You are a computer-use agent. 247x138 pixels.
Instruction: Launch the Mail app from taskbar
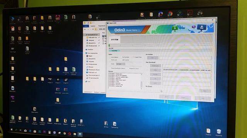[25, 131]
